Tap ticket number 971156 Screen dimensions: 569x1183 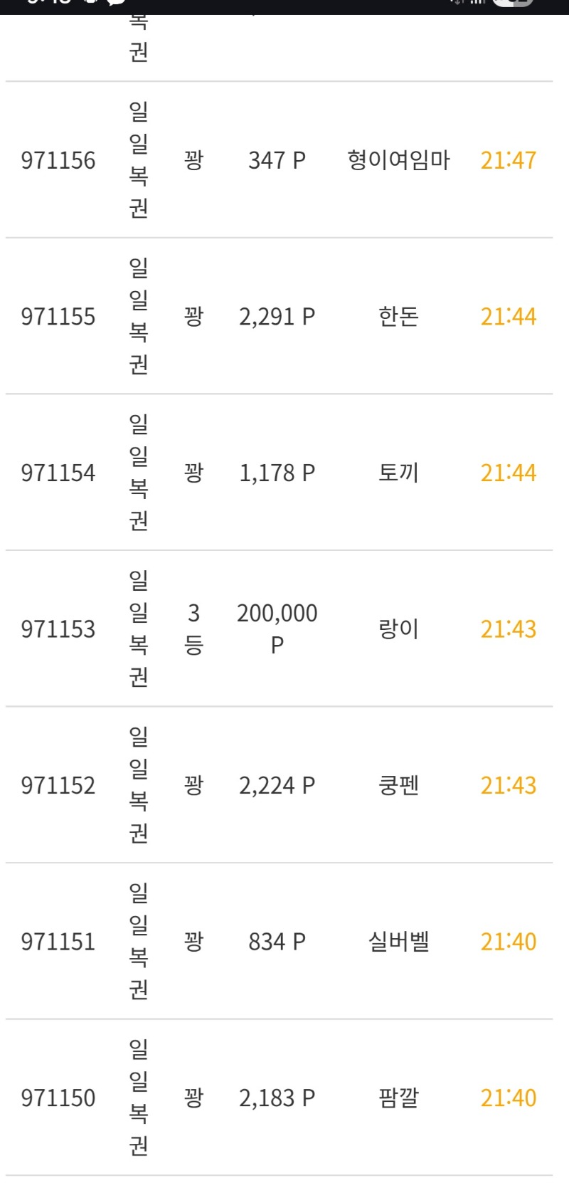(58, 160)
